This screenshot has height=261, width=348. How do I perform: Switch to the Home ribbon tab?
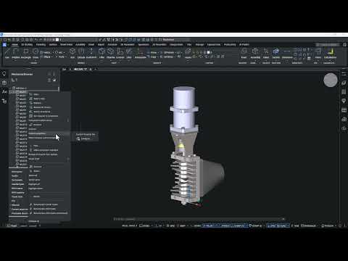pos(14,45)
